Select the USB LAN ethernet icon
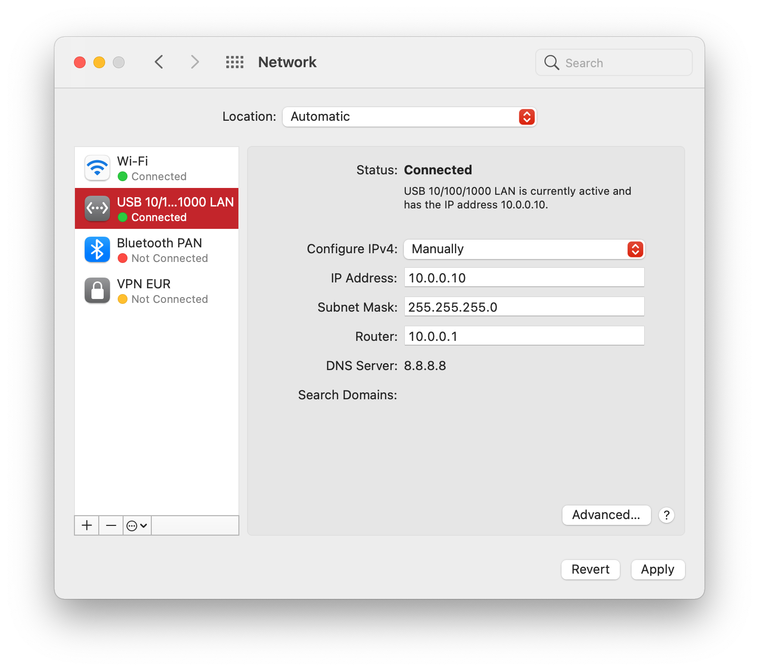Viewport: 759px width, 671px height. (97, 209)
